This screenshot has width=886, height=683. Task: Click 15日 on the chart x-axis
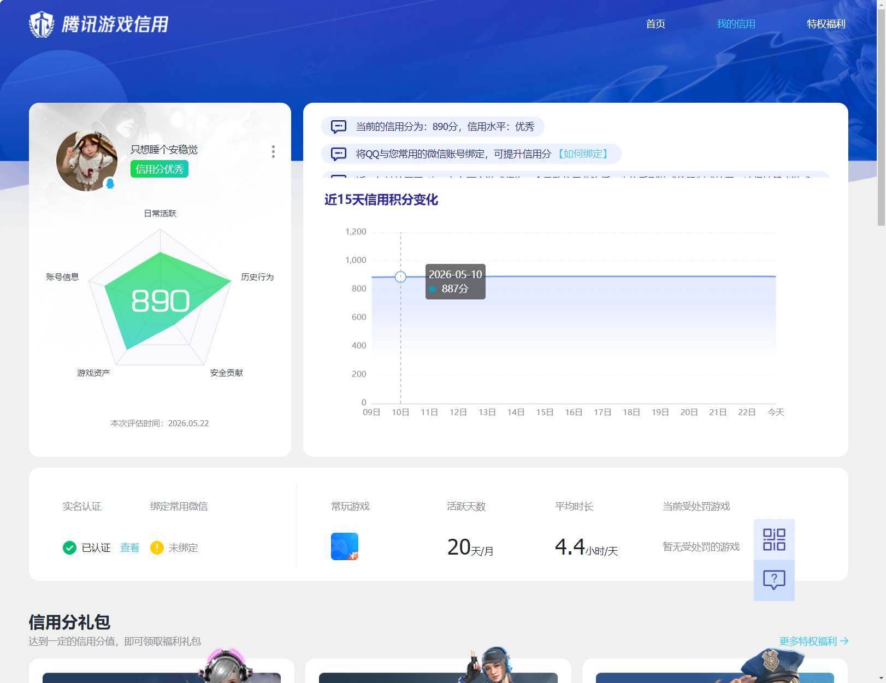pos(545,412)
